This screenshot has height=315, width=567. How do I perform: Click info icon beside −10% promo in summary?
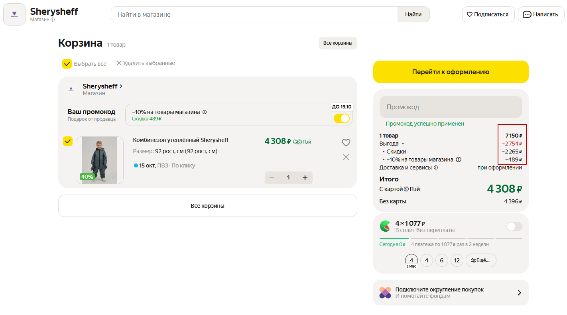click(459, 159)
